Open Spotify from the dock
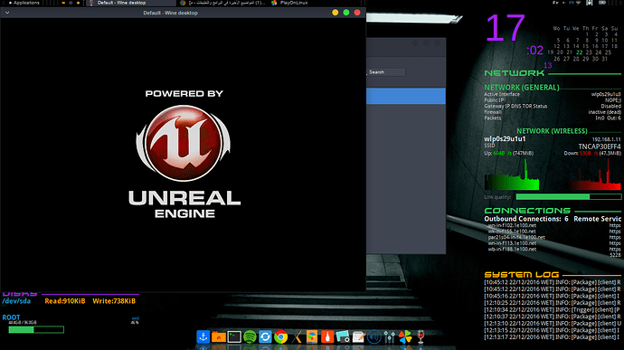 click(x=250, y=336)
